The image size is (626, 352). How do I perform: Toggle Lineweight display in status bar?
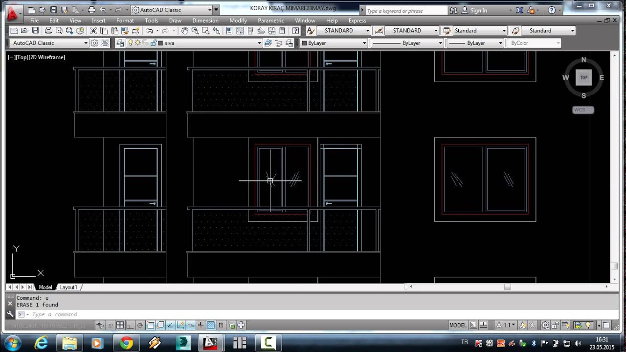(x=201, y=325)
